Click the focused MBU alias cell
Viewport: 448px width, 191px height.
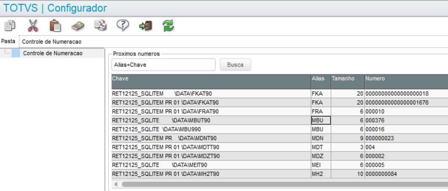coord(321,120)
